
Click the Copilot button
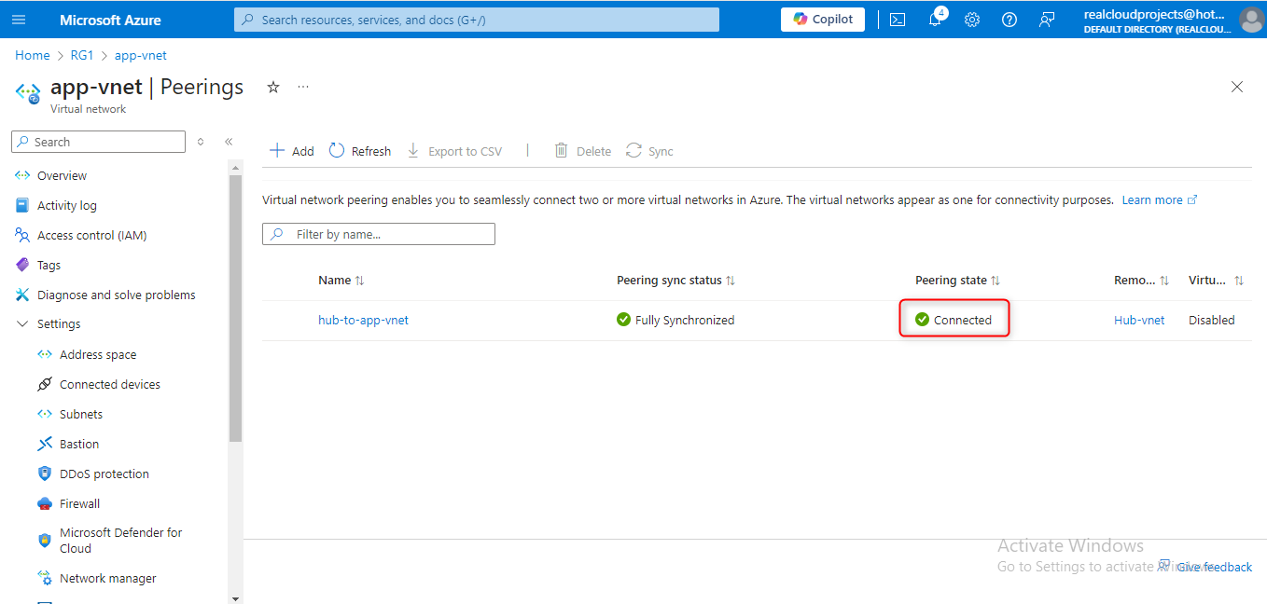pos(823,20)
